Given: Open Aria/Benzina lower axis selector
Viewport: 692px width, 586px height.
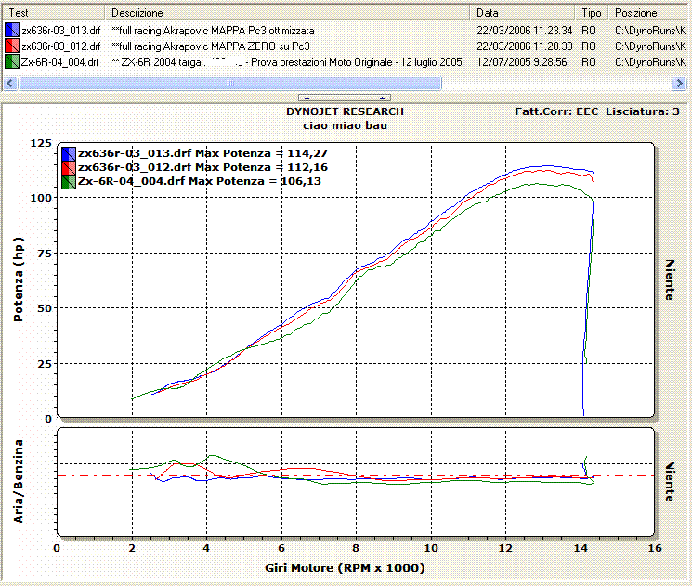Looking at the screenshot, I should [x=20, y=481].
